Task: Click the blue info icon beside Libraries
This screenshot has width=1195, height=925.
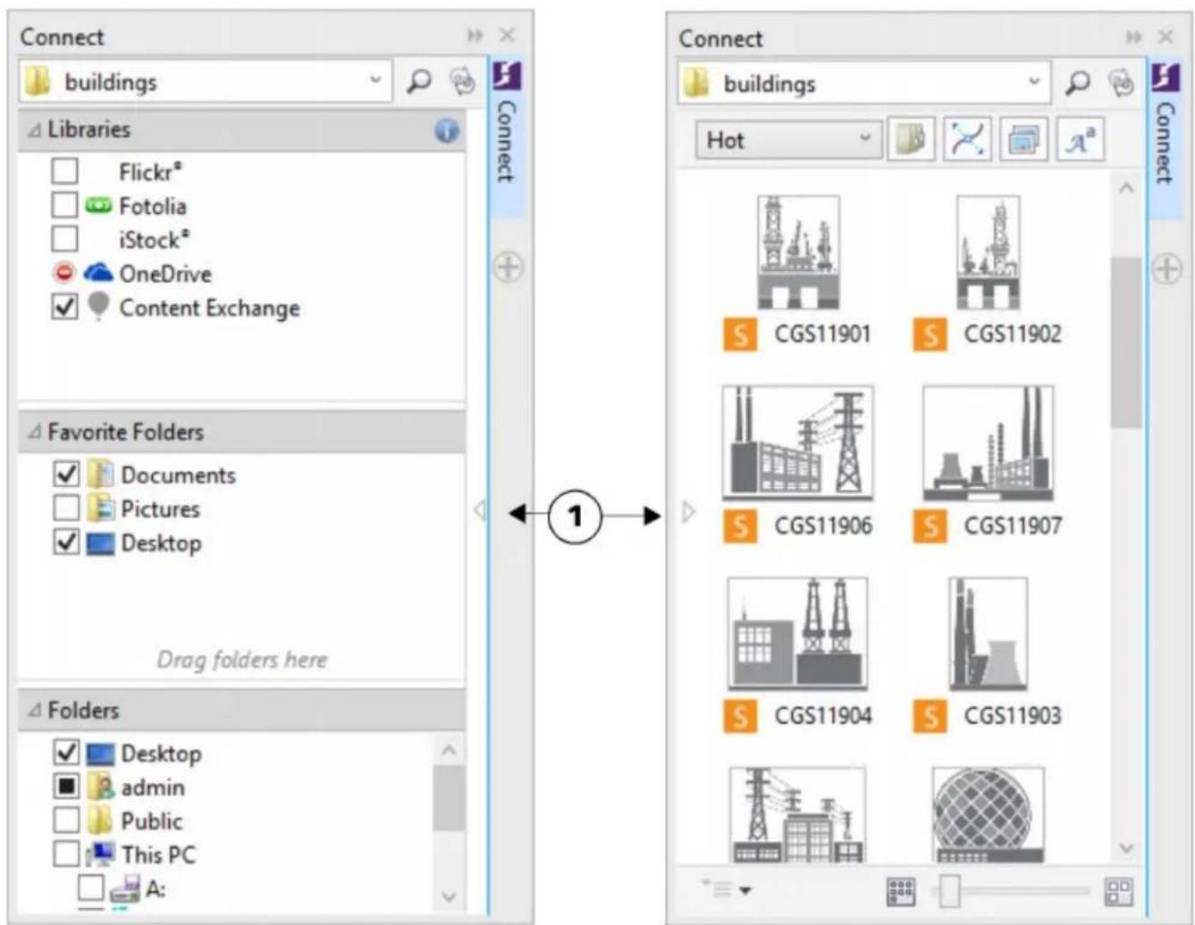Action: click(x=447, y=130)
